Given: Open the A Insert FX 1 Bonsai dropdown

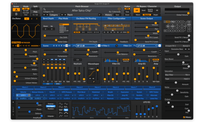Looking at the screenshot, I should coord(177,46).
